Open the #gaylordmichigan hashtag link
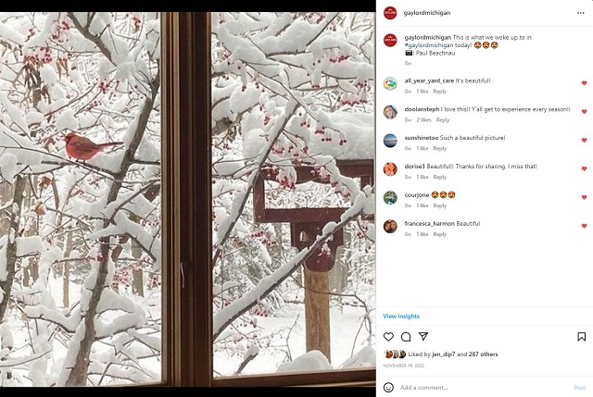Viewport: 593px width, 397px height. coord(429,45)
